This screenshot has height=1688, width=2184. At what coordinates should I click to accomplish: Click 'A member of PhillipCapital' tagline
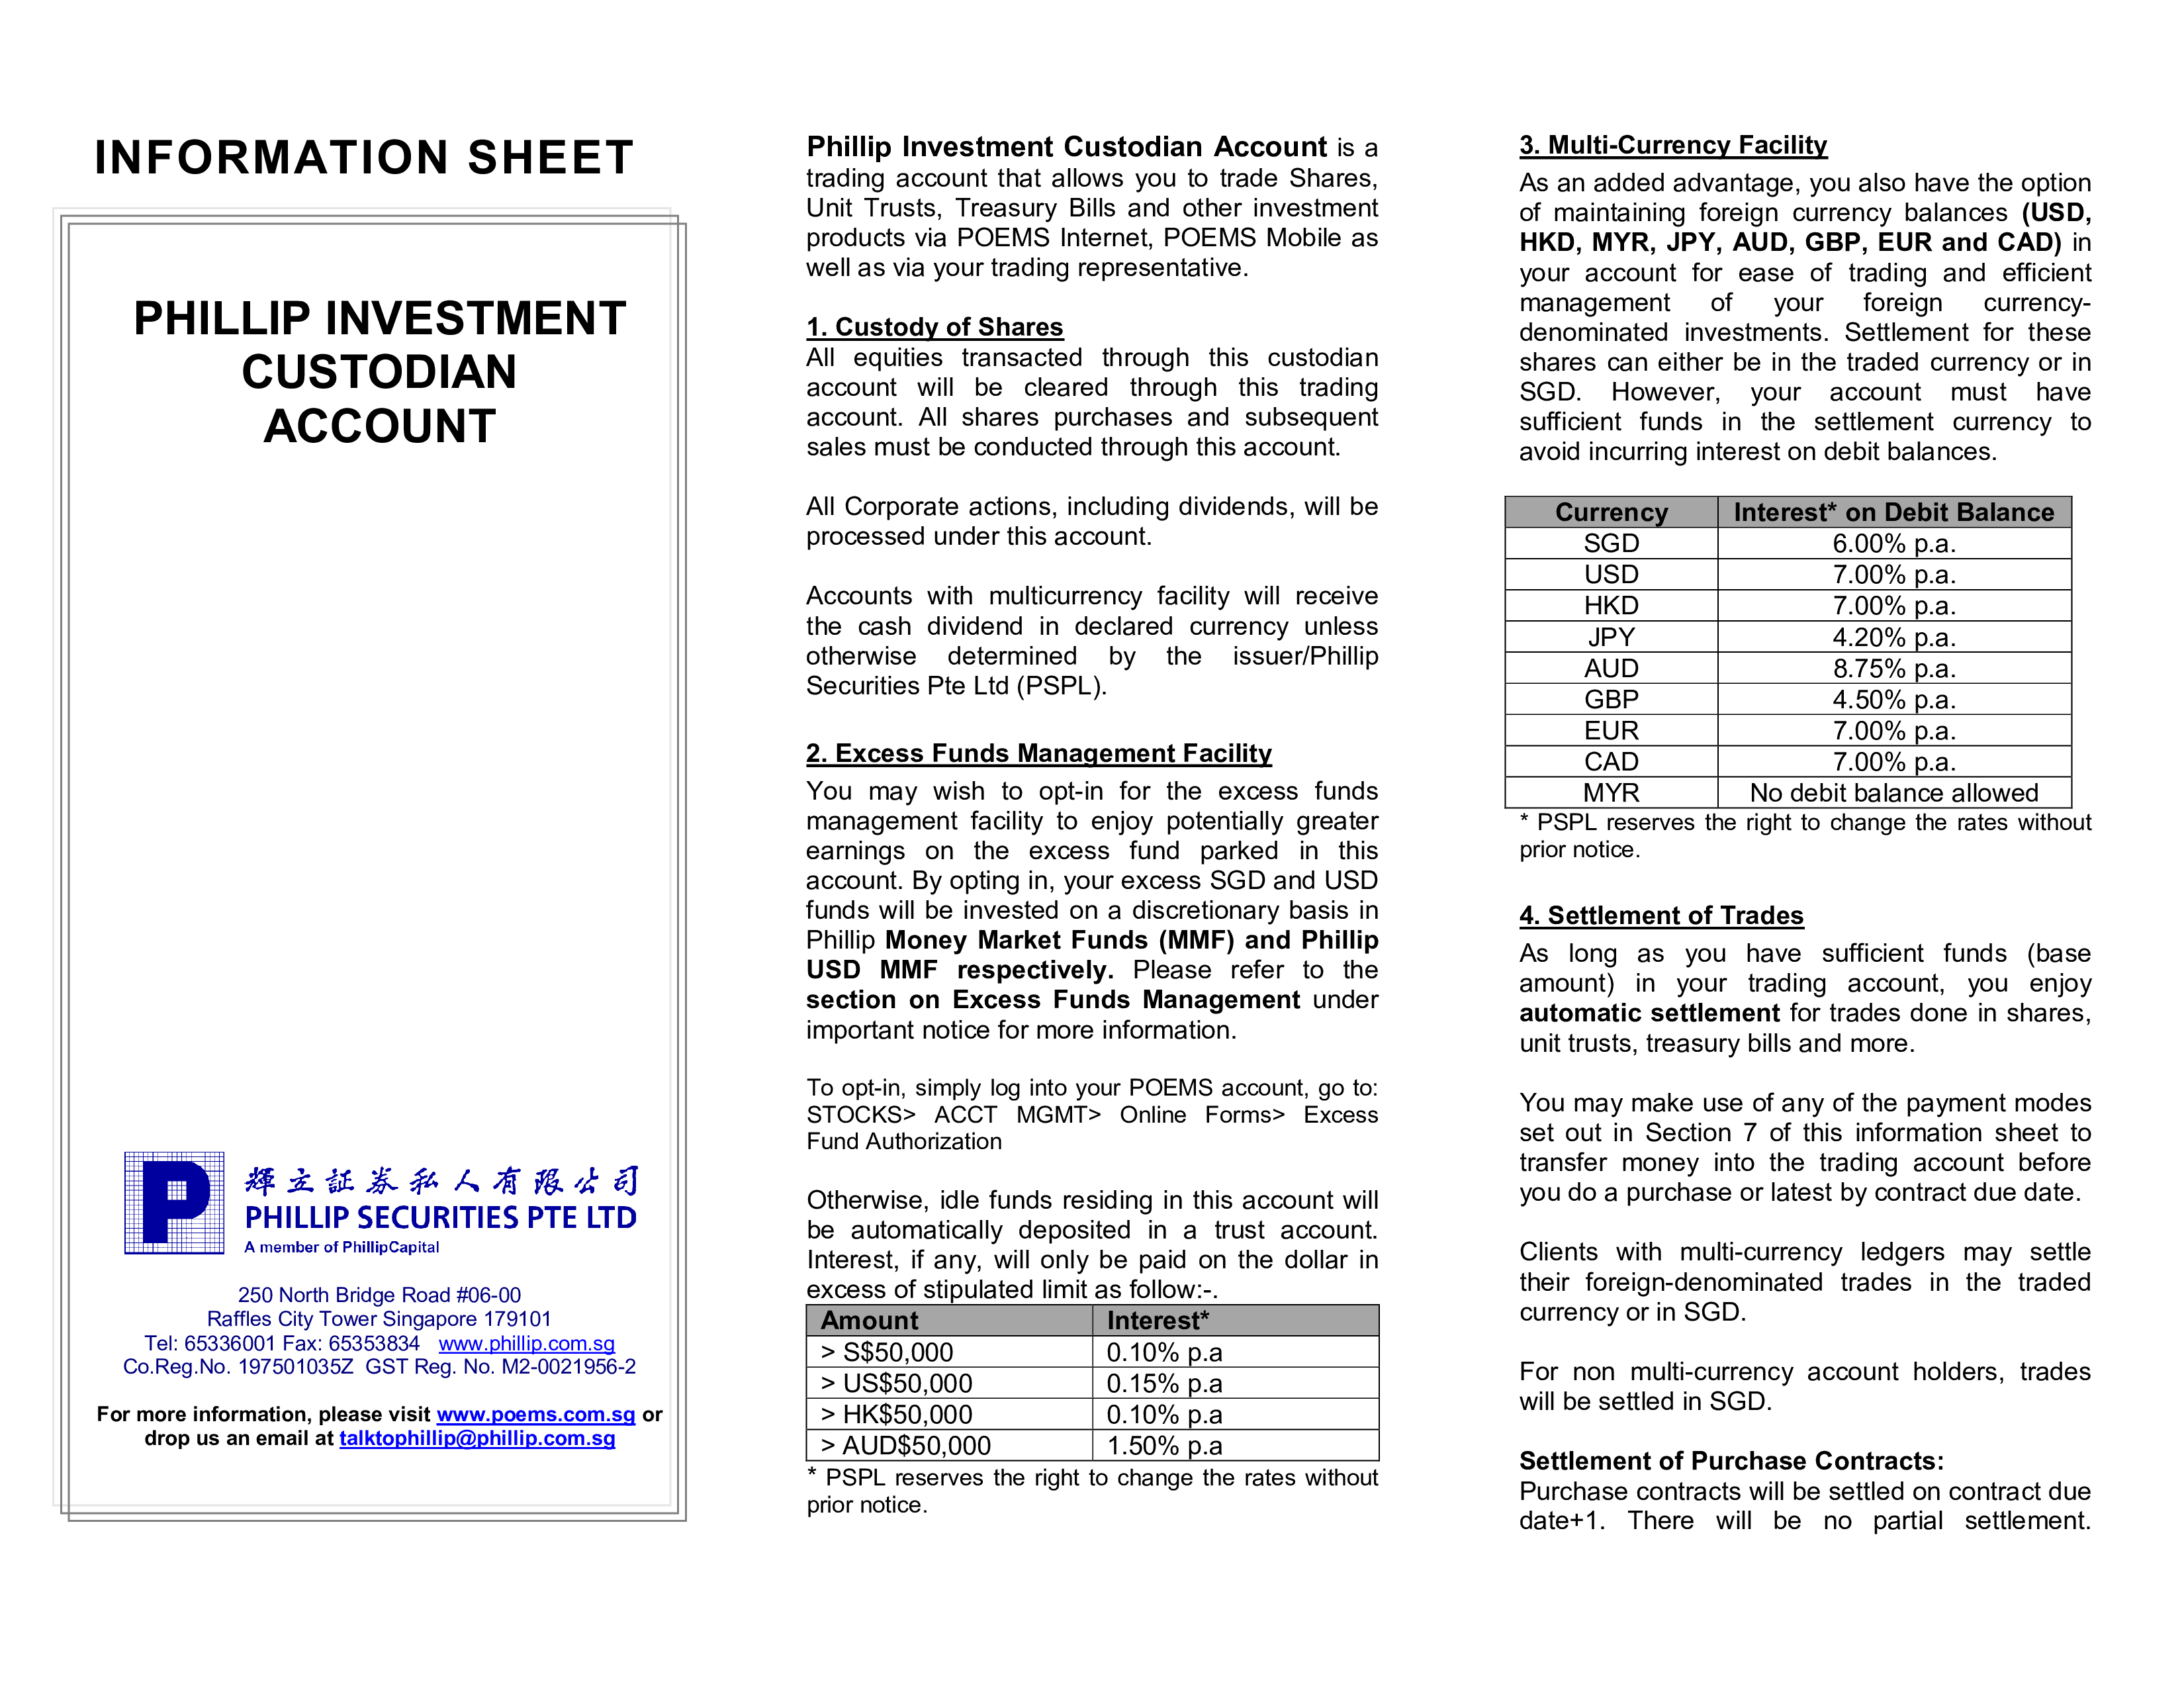click(x=342, y=1247)
